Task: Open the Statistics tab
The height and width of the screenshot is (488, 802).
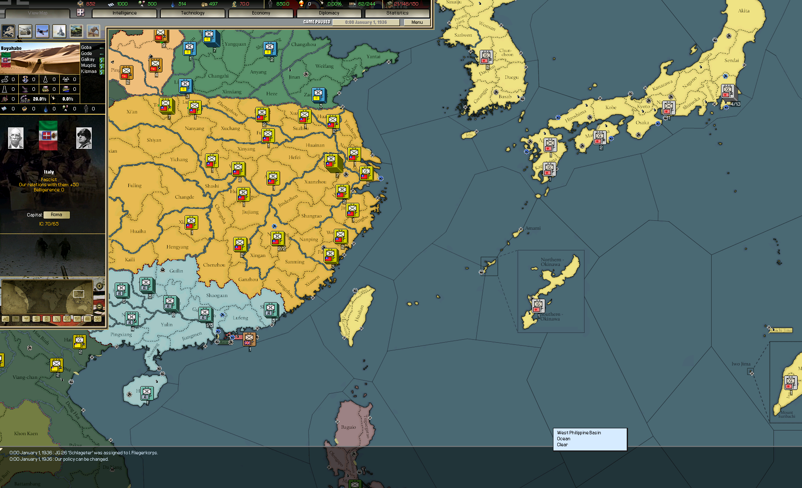Action: [397, 13]
